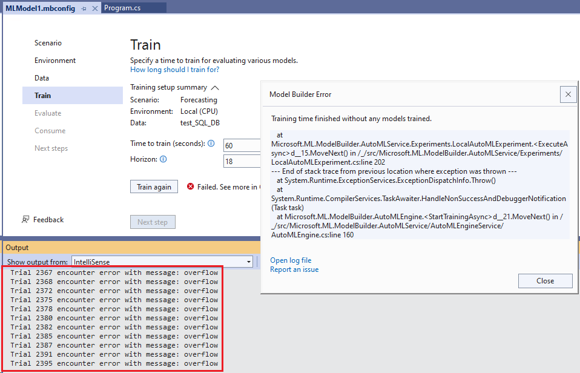Click the 'Trial 2375' output line
This screenshot has width=580, height=373.
click(114, 300)
